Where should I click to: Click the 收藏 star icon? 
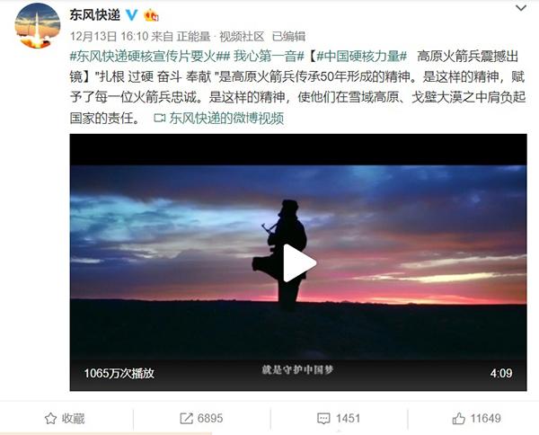click(x=50, y=419)
